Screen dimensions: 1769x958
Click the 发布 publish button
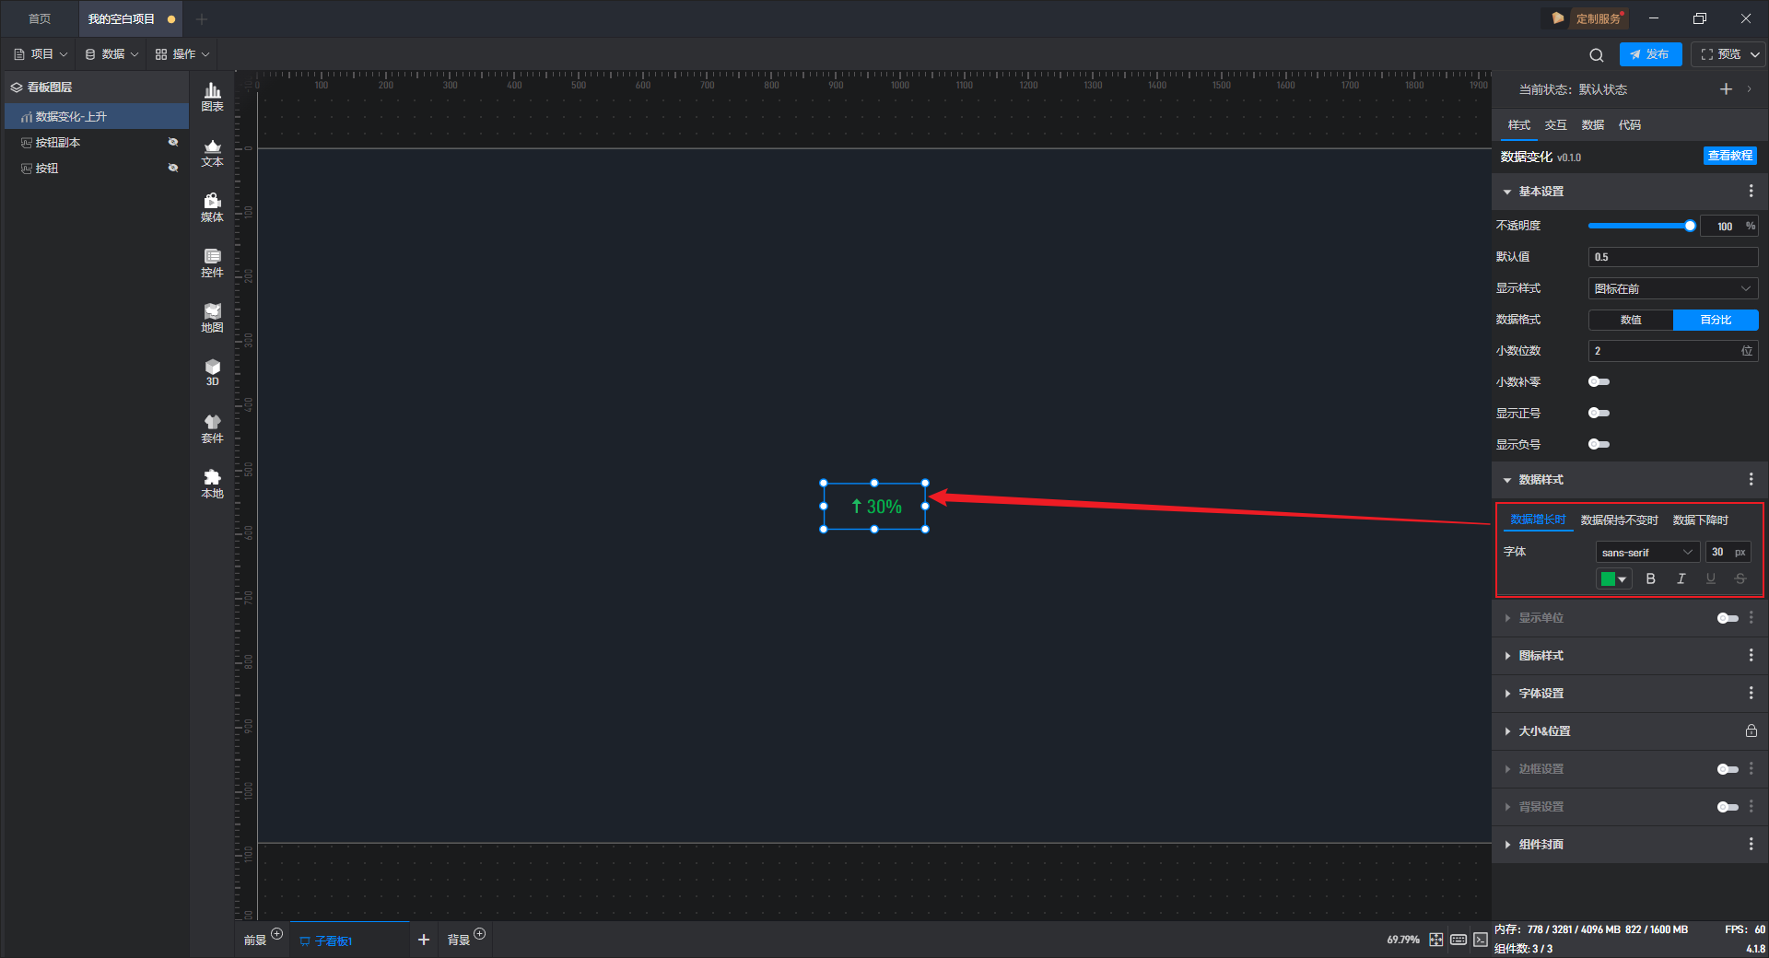coord(1650,54)
